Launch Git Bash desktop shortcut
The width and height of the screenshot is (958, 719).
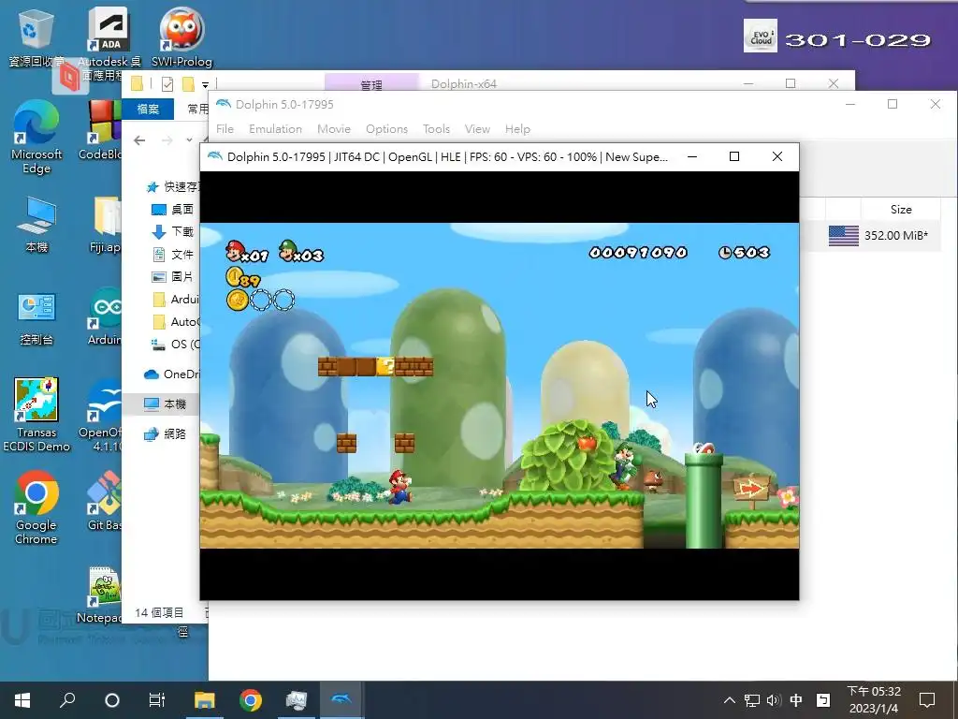click(104, 502)
